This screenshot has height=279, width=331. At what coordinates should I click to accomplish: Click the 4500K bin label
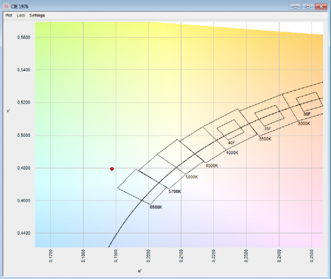click(x=212, y=165)
